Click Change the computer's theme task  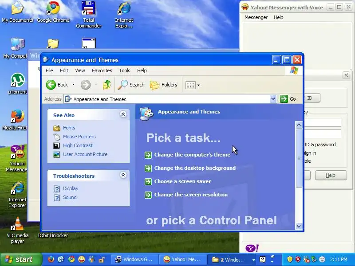coord(192,155)
